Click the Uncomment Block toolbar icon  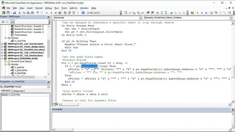[166, 13]
